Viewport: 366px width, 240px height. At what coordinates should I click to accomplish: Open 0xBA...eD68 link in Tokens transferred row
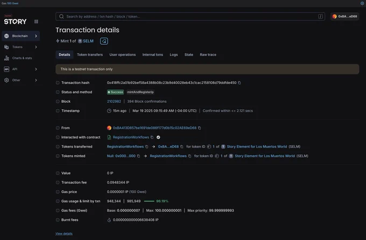(168, 146)
